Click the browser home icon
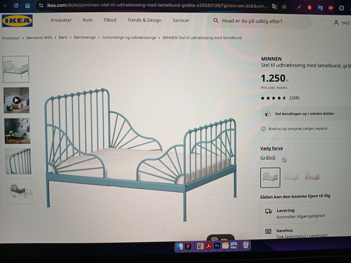The image size is (351, 263). [x=27, y=5]
